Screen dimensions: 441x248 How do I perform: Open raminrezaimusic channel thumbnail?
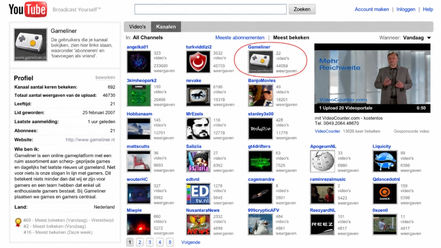tap(322, 194)
